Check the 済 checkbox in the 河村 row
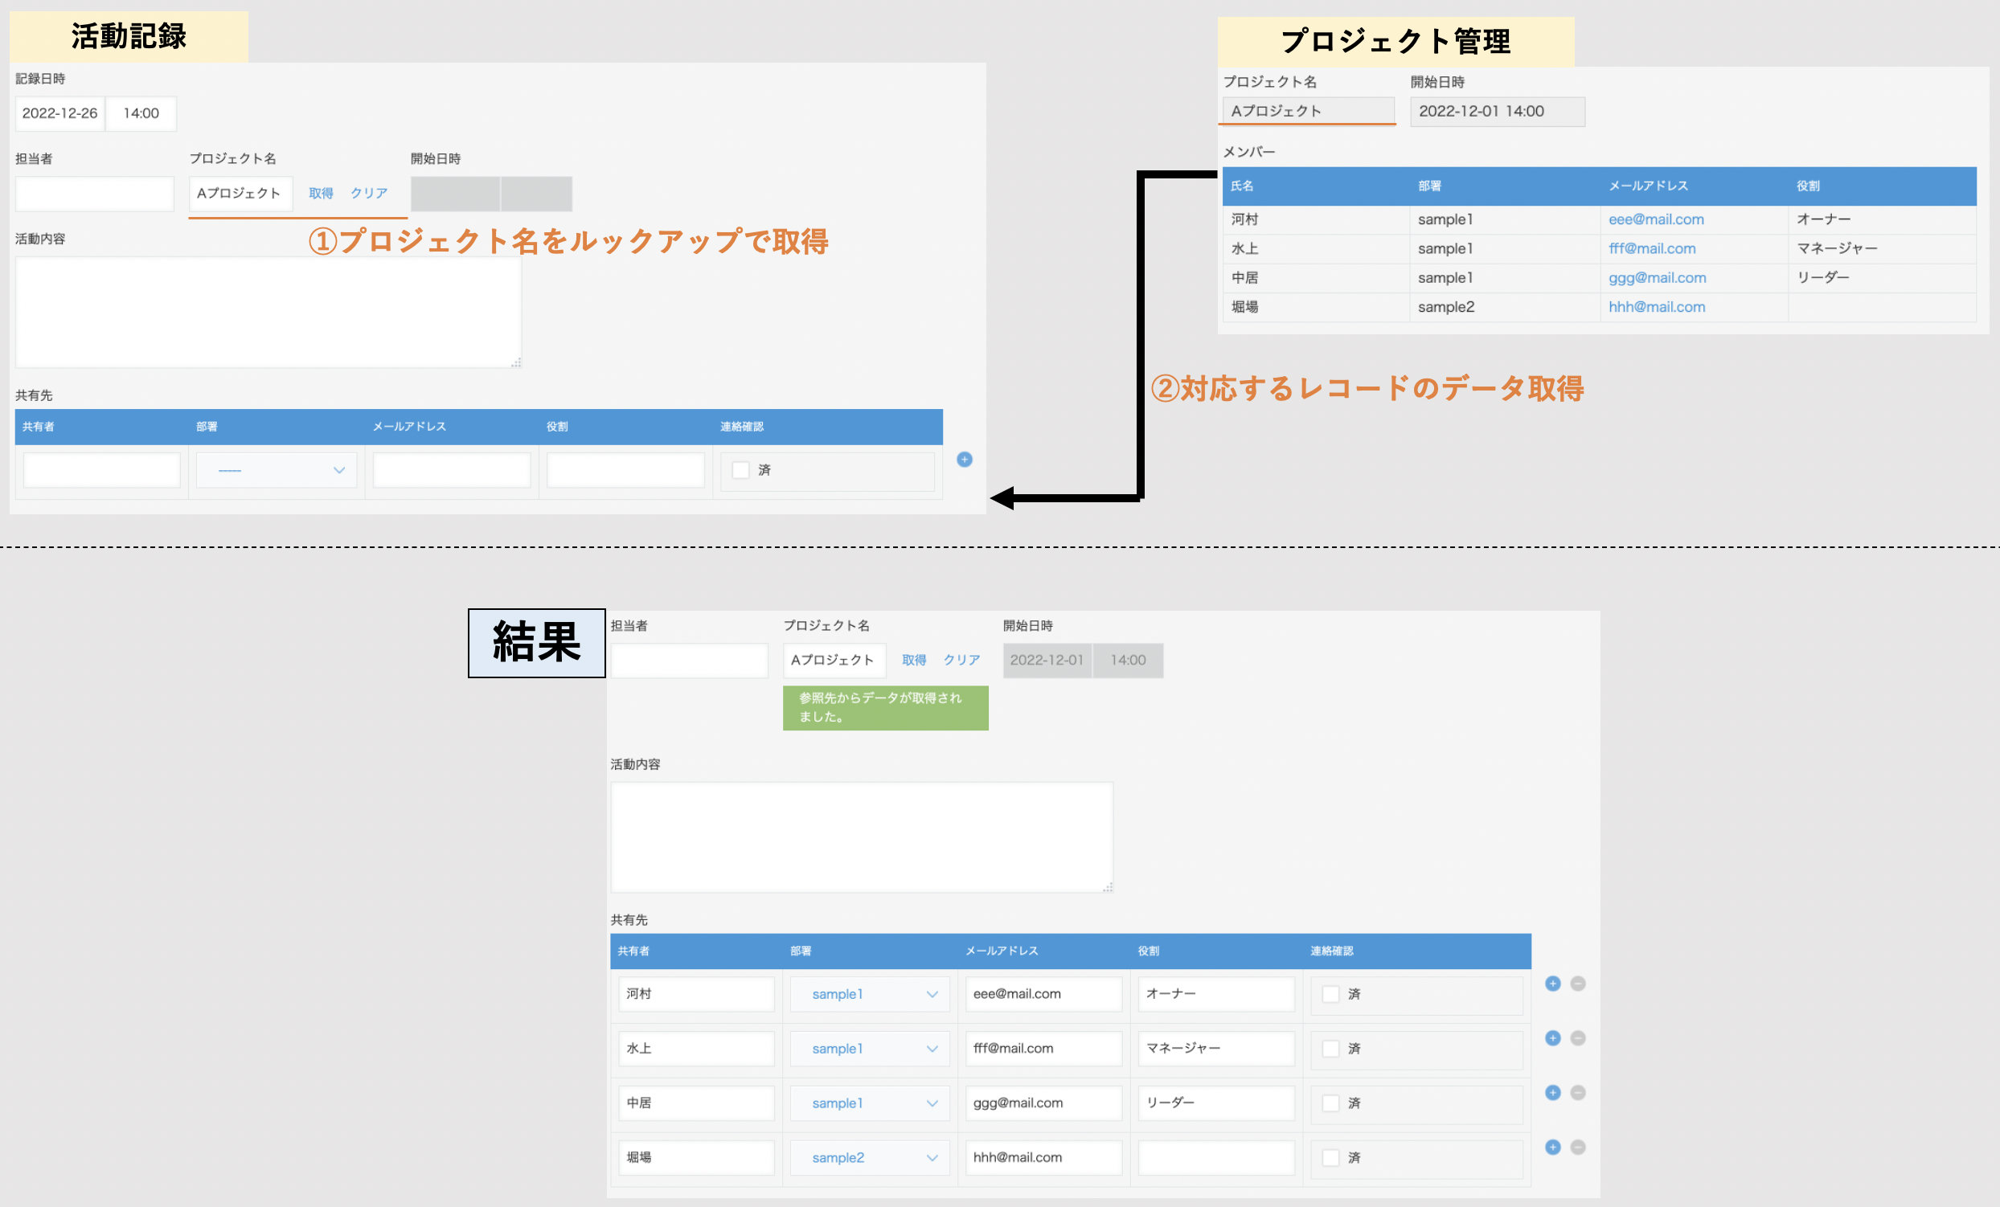This screenshot has height=1207, width=2000. coord(1330,994)
